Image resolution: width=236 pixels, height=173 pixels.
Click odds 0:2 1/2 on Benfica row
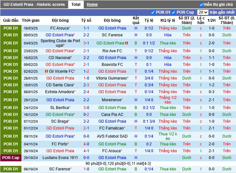point(149,108)
